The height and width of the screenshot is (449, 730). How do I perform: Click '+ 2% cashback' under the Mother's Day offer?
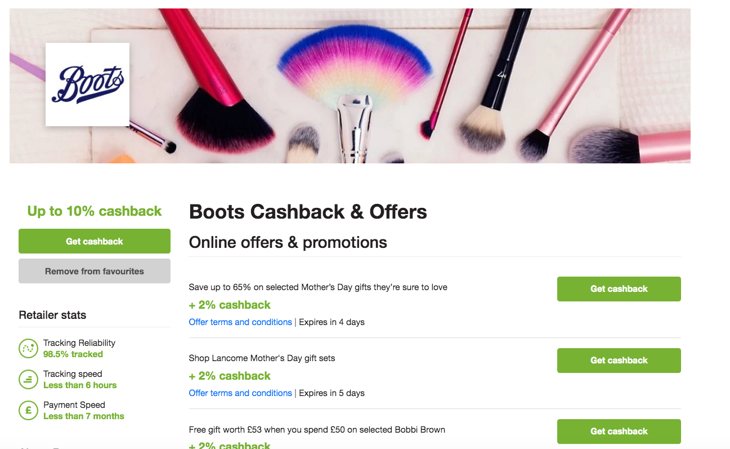(229, 304)
